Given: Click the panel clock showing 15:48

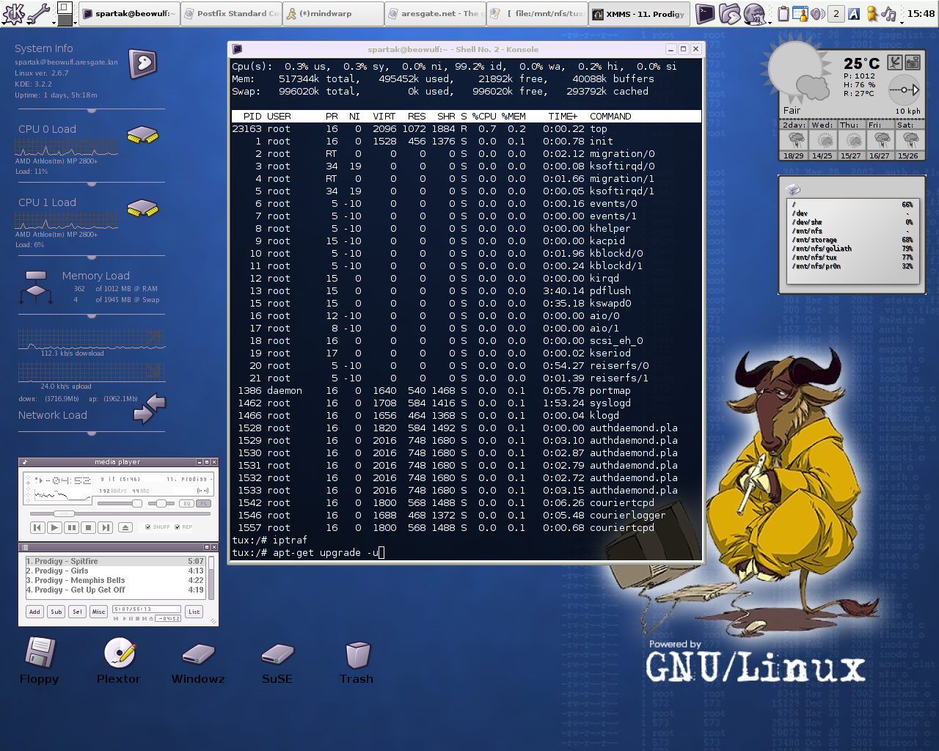Looking at the screenshot, I should (x=921, y=13).
